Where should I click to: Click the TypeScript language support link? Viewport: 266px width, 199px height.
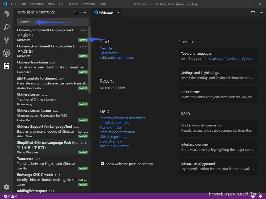(233, 59)
